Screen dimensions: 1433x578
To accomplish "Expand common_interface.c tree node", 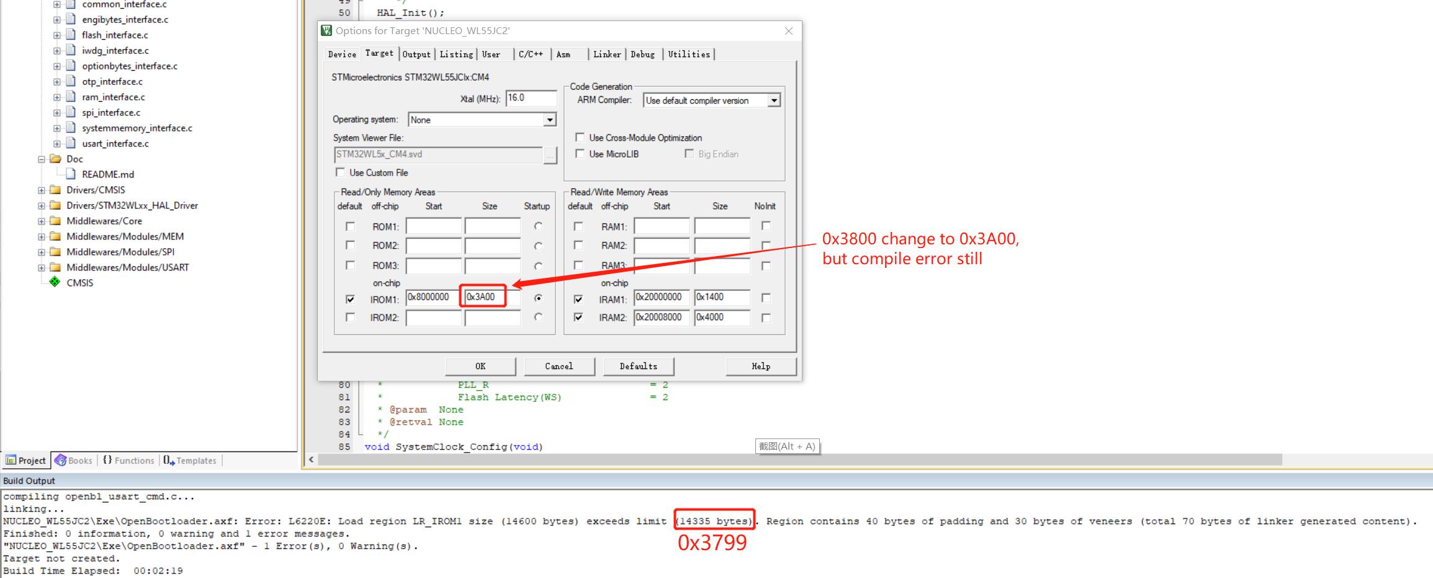I will pos(57,4).
